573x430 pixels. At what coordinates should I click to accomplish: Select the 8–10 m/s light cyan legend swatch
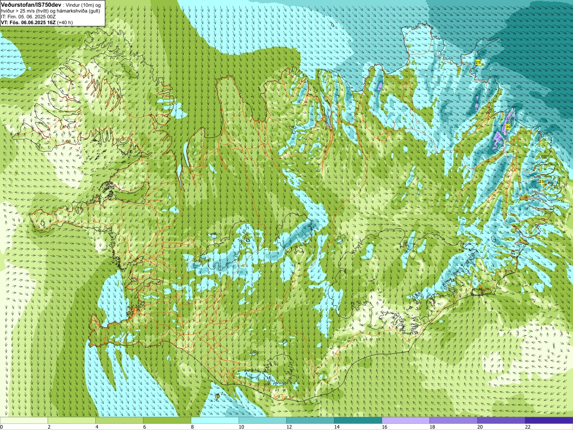click(215, 420)
